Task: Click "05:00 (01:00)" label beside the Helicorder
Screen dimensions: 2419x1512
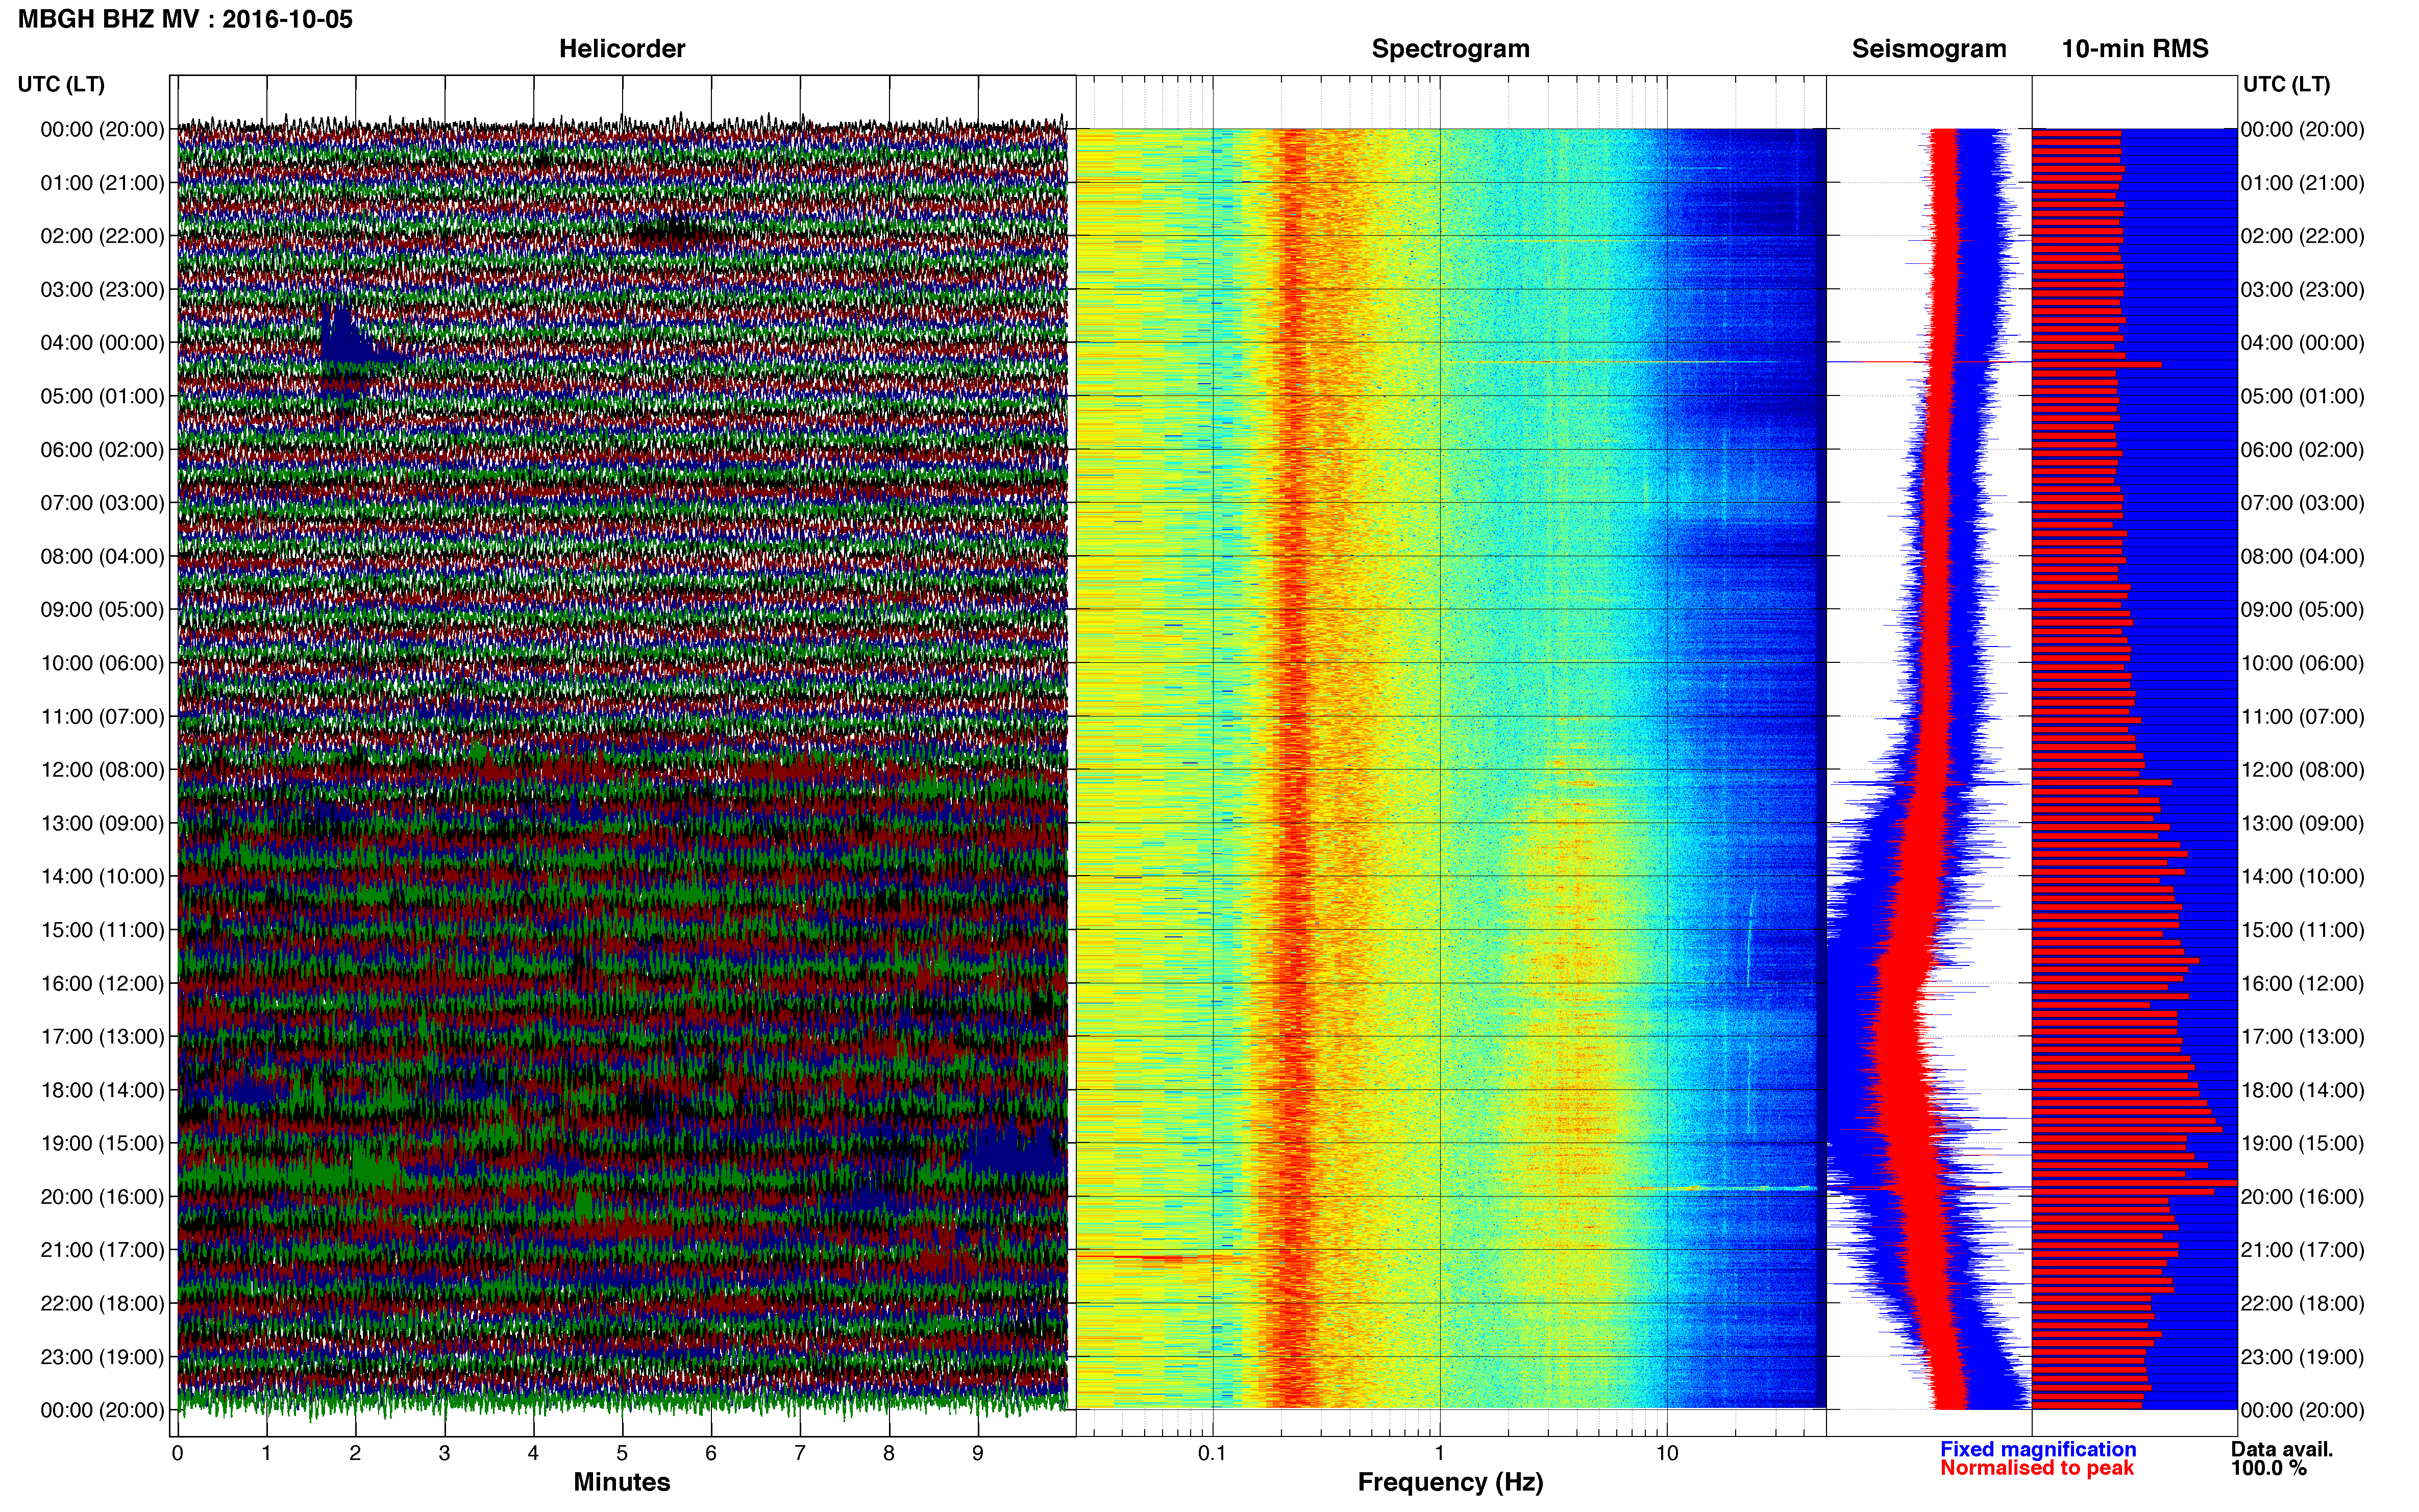Action: coord(102,396)
